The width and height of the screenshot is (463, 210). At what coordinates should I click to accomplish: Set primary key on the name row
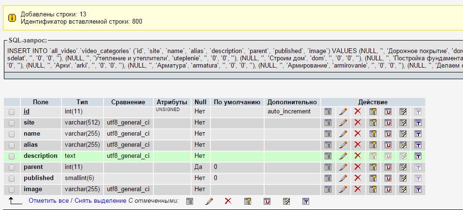(373, 134)
